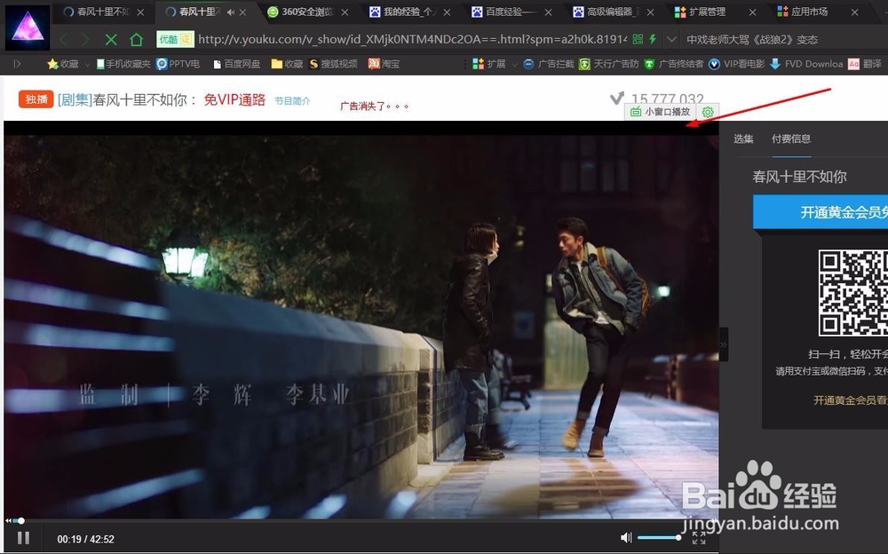Viewport: 888px width, 554px height.
Task: Switch to 选集 panel tab
Action: point(743,138)
